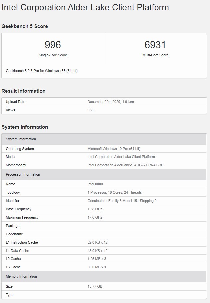This screenshot has width=210, height=303.
Task: Click the large 'System Information' section heading
Action: tap(25, 127)
